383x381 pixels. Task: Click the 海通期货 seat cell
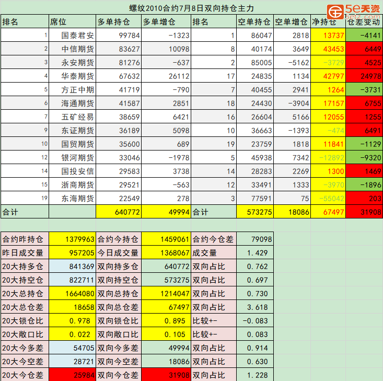pyautogui.click(x=72, y=103)
